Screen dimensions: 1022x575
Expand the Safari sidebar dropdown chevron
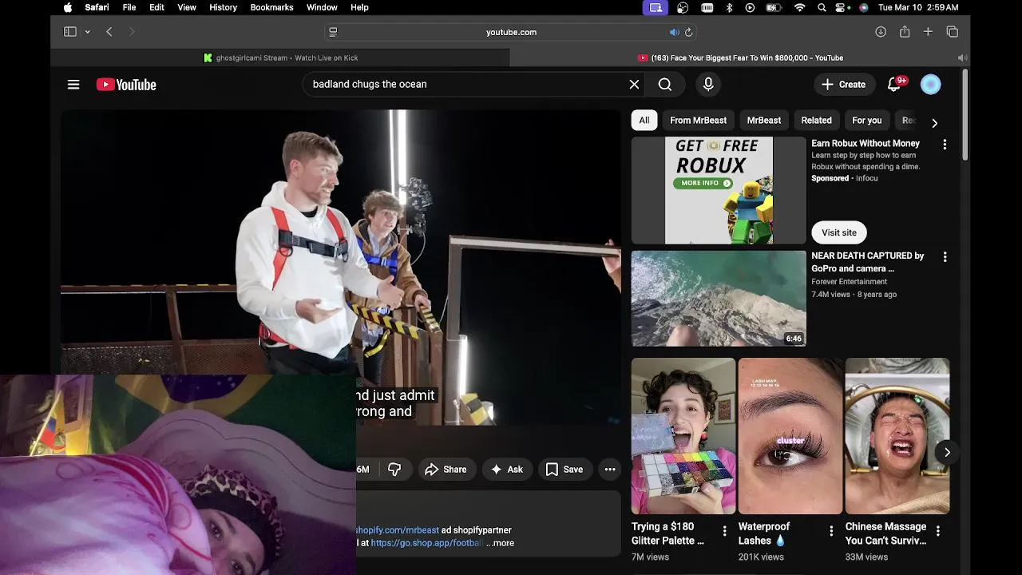pos(87,32)
